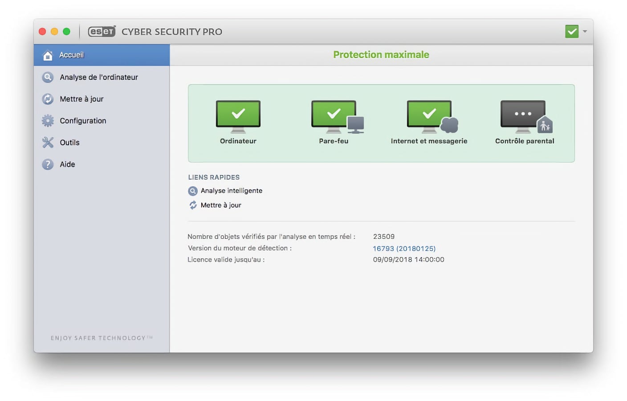Click the LIENS RAPIDES heading
This screenshot has width=627, height=401.
point(214,177)
